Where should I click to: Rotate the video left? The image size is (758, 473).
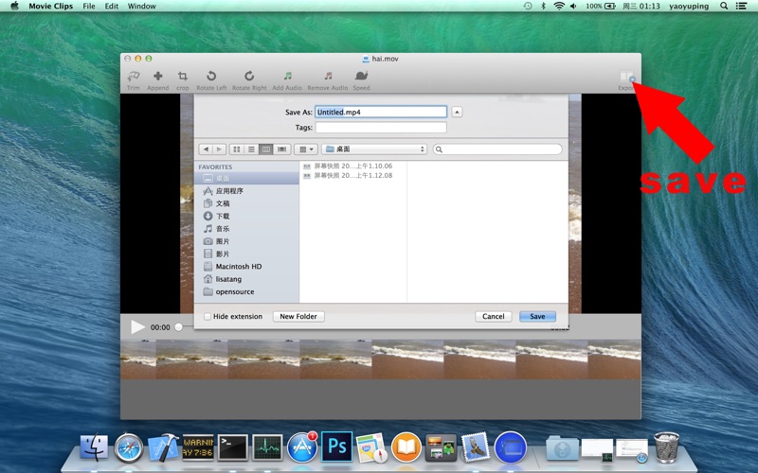(x=211, y=80)
